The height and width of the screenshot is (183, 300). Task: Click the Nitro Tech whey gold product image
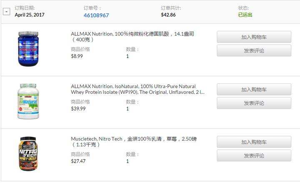click(x=28, y=154)
